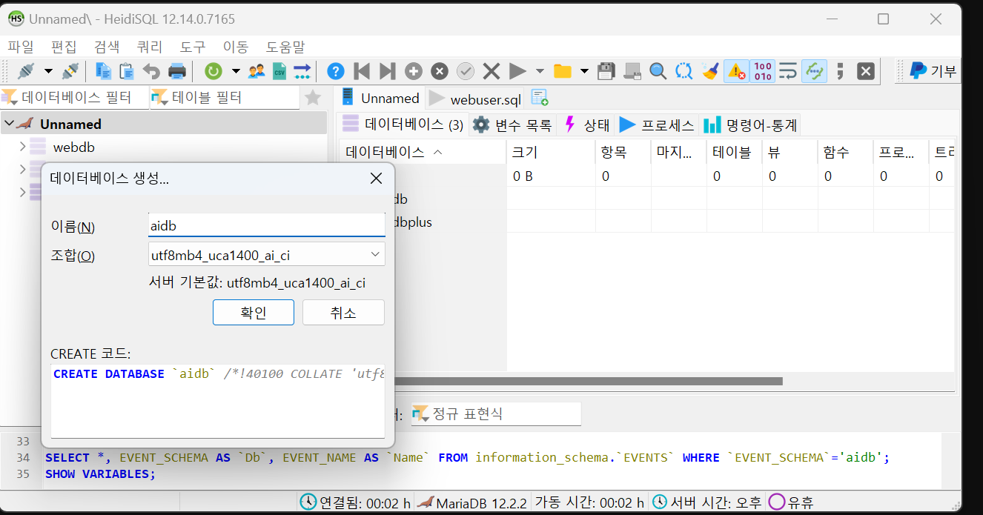This screenshot has height=515, width=983.
Task: Switch to the 프로세스 tab
Action: tap(658, 124)
